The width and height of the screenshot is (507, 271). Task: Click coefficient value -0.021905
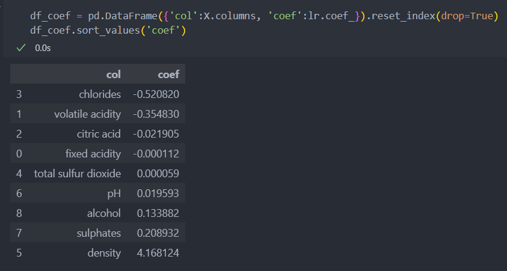(x=156, y=134)
